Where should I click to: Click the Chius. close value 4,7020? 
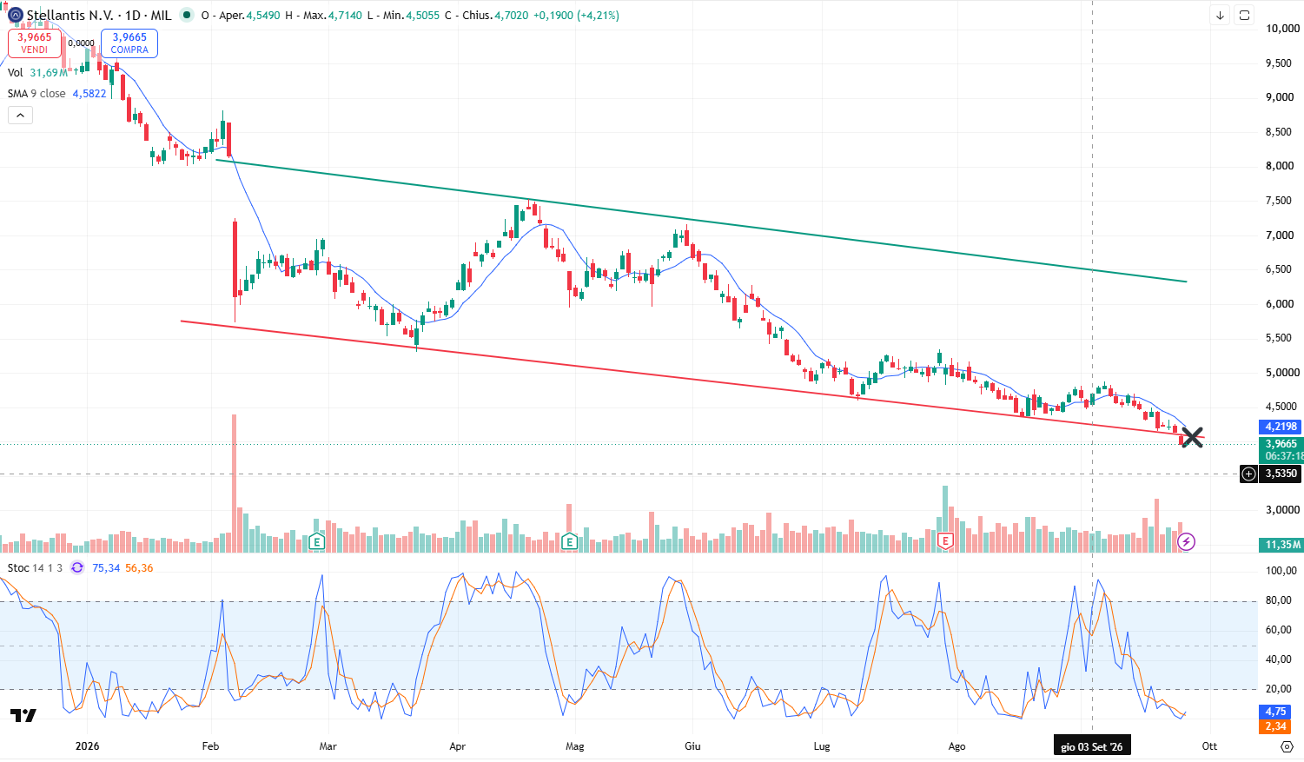(x=512, y=16)
